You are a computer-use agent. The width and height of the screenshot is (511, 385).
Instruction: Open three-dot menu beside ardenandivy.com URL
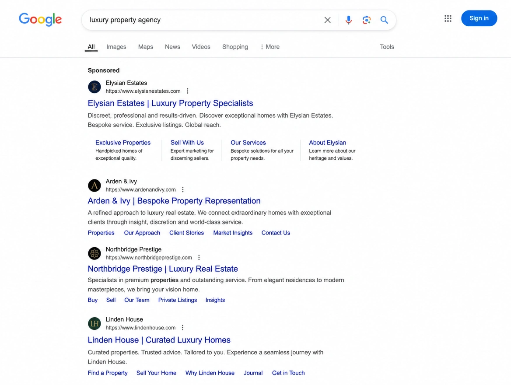[x=183, y=189]
